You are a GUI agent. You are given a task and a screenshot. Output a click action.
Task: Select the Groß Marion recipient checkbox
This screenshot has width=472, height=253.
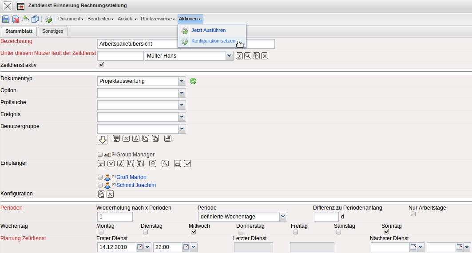point(100,177)
